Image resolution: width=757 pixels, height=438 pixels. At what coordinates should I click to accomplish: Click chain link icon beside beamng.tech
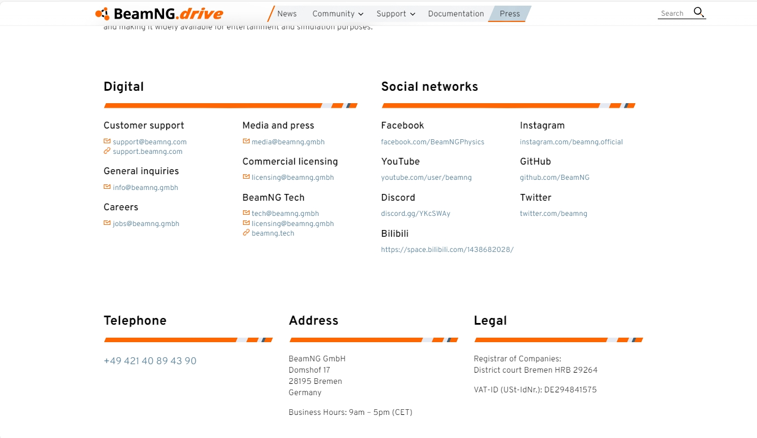[x=246, y=233]
